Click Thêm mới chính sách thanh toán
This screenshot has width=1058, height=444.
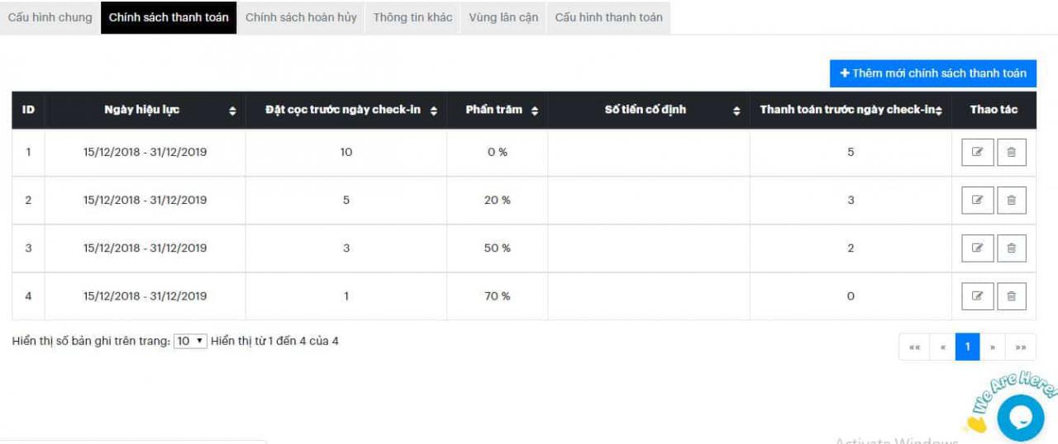[x=932, y=73]
